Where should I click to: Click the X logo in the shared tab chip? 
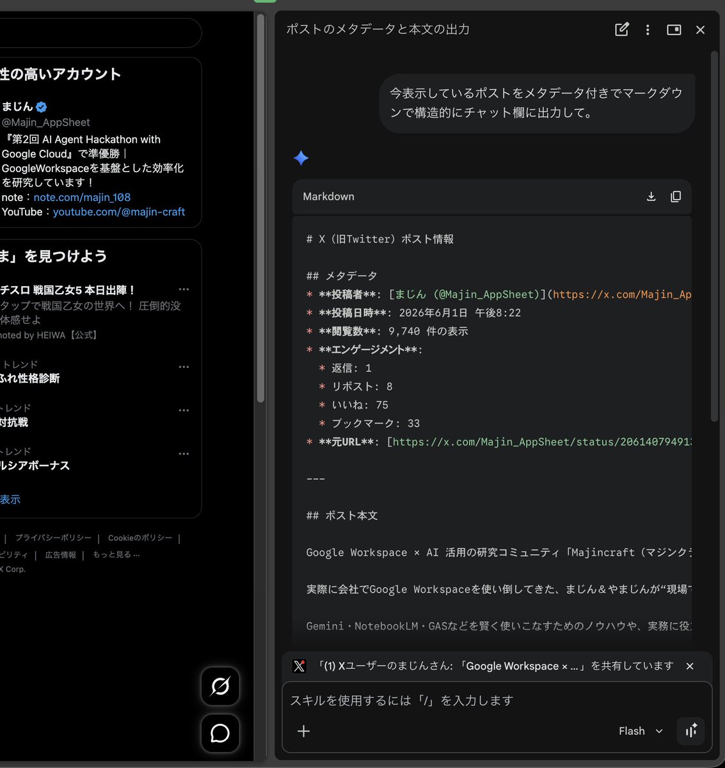click(299, 666)
